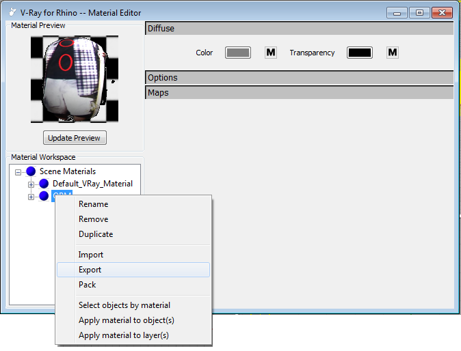Viewport: 461px width, 351px height.
Task: Select Default_VRay_Material in the tree
Action: click(92, 184)
